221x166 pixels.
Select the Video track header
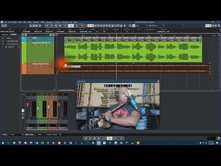(38, 39)
